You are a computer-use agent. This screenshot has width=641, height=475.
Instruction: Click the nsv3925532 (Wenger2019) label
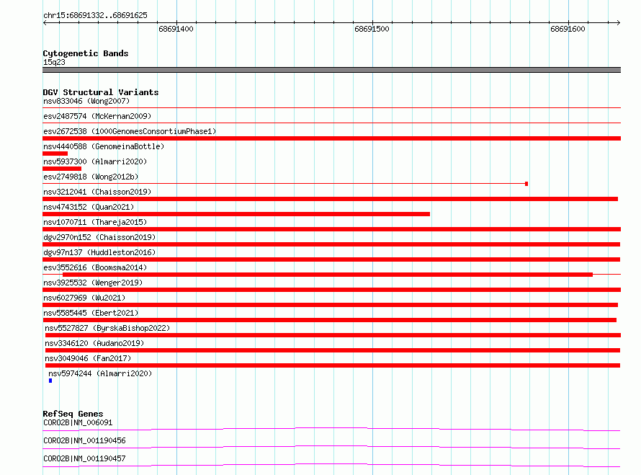pos(93,283)
